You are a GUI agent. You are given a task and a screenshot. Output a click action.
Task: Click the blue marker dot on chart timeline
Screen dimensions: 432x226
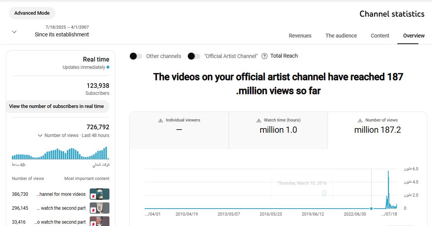click(x=371, y=209)
